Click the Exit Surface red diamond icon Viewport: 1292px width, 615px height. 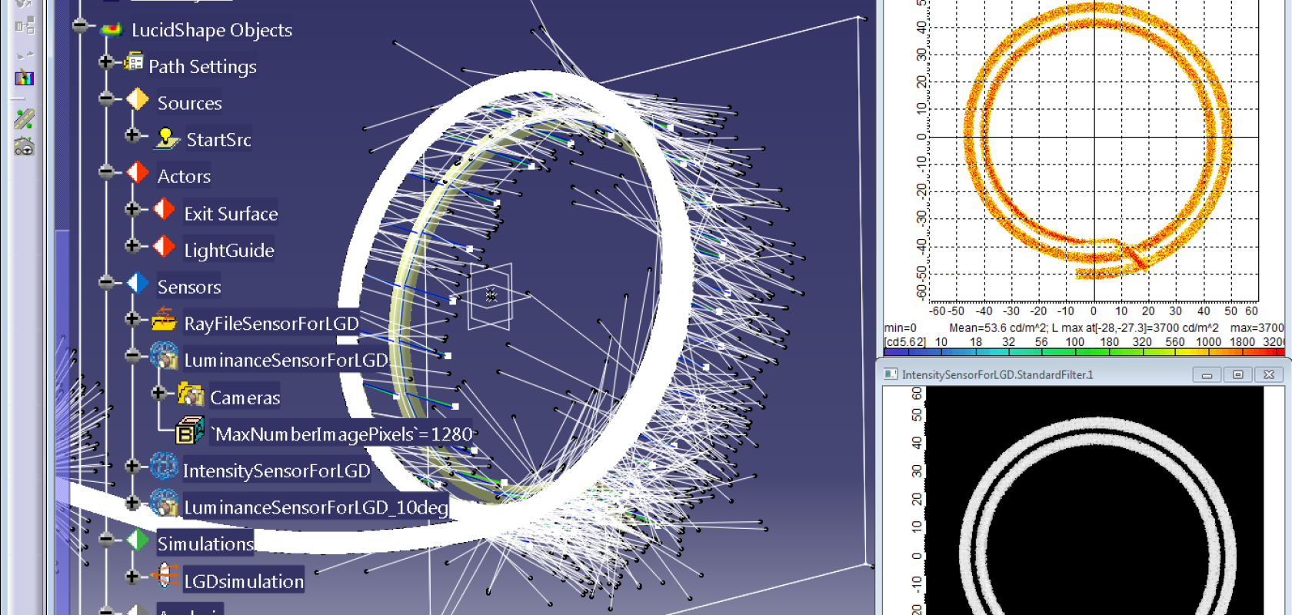click(x=164, y=209)
